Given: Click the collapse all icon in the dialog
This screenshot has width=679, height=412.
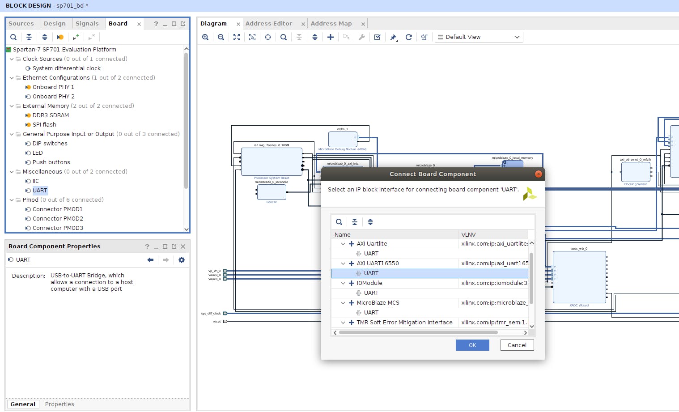Looking at the screenshot, I should [x=355, y=222].
